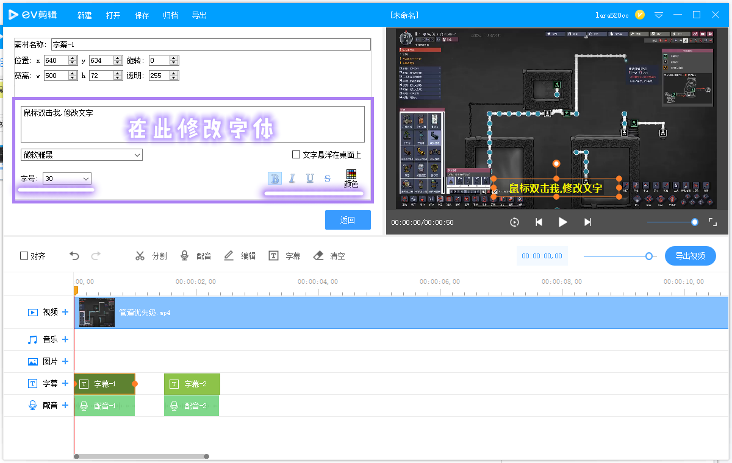Select the 配音-2 audio clip
Screen dimensions: 732x463
(192, 406)
